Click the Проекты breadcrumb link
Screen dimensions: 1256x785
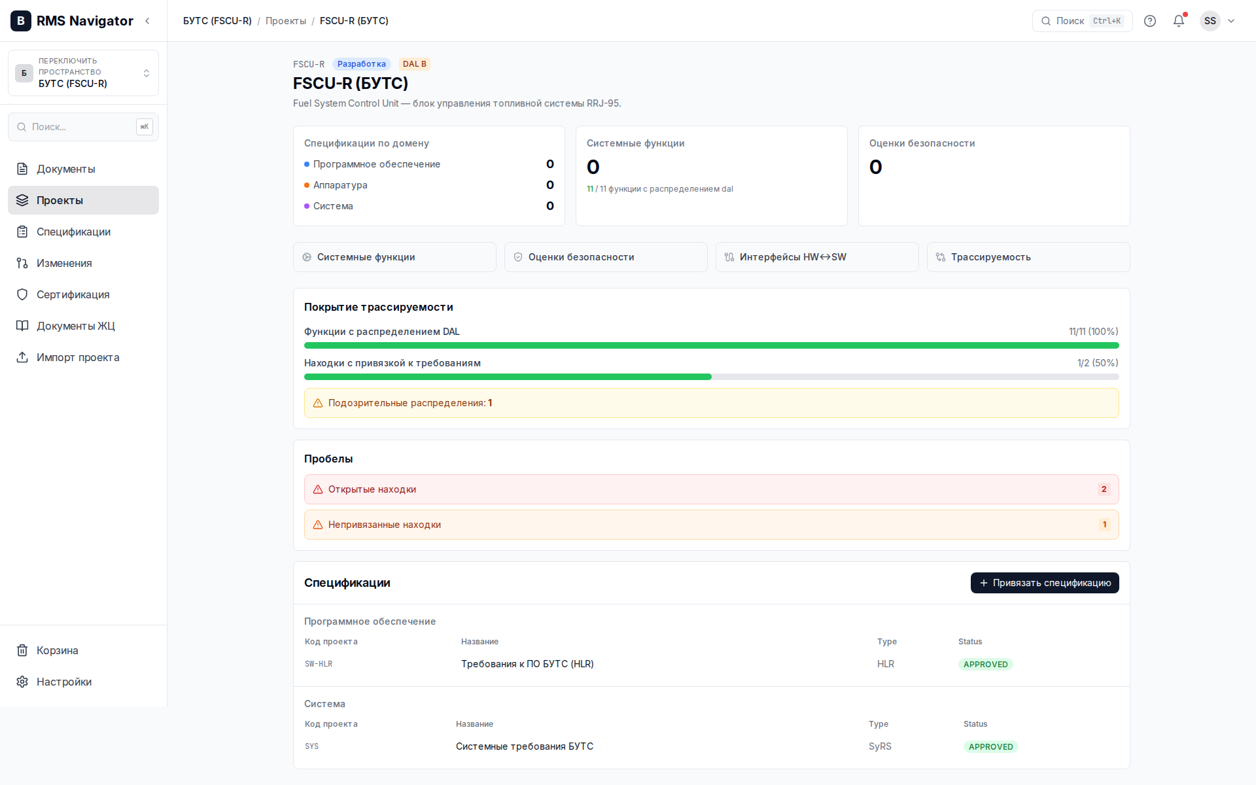pyautogui.click(x=286, y=21)
